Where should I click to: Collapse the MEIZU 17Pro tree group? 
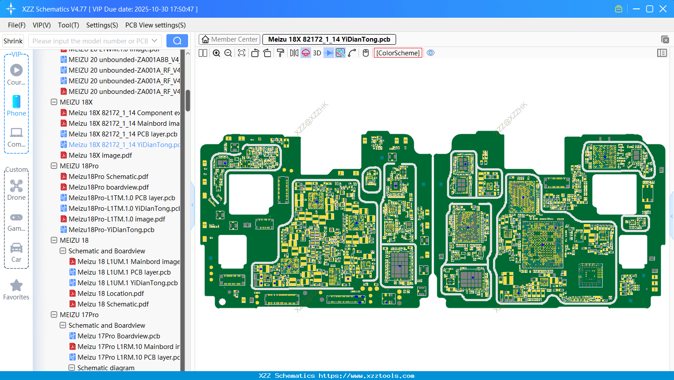pyautogui.click(x=54, y=314)
